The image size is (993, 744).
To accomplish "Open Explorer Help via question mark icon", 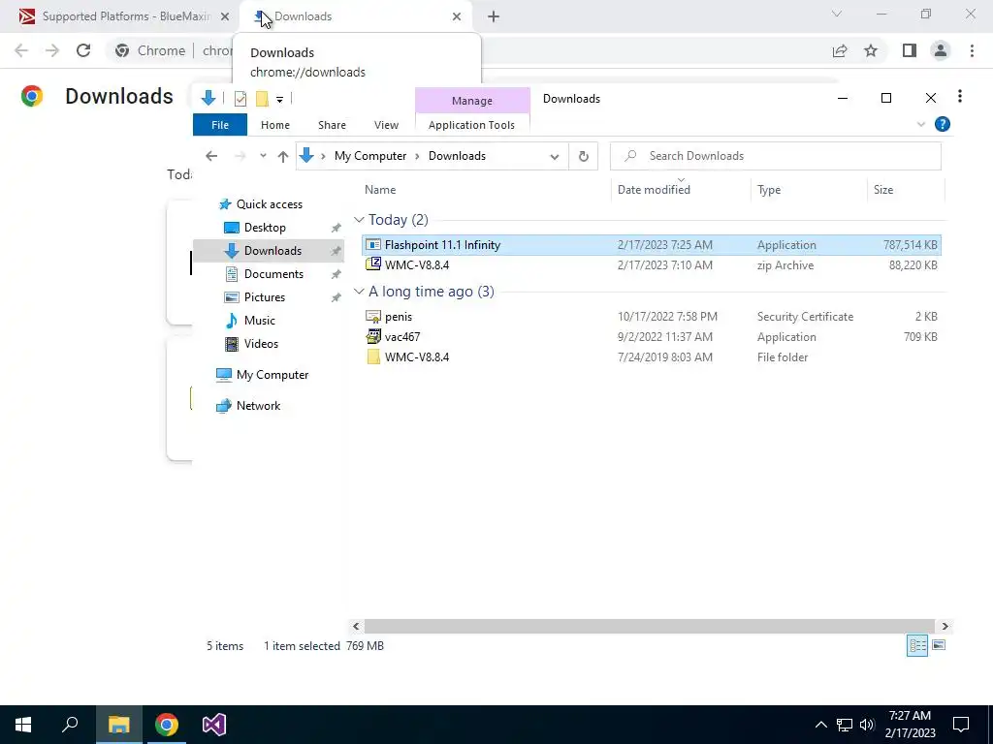I will coord(943,124).
